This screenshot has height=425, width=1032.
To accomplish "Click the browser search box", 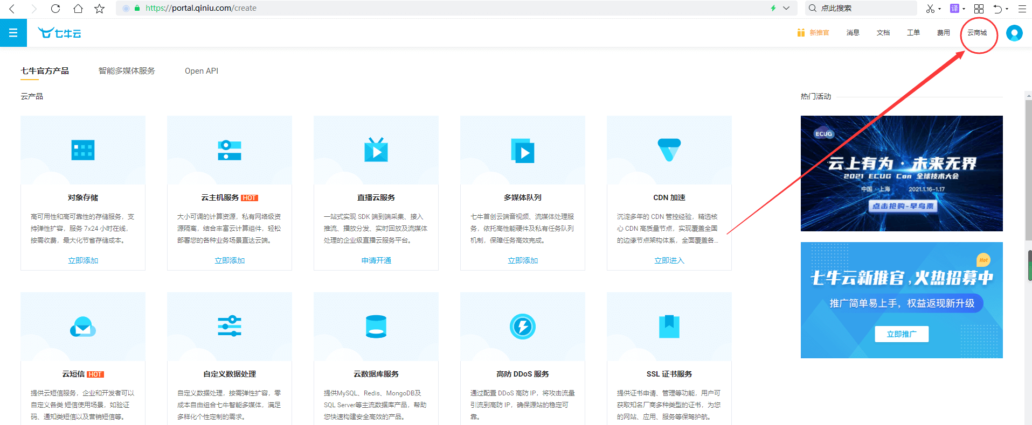I will [861, 8].
